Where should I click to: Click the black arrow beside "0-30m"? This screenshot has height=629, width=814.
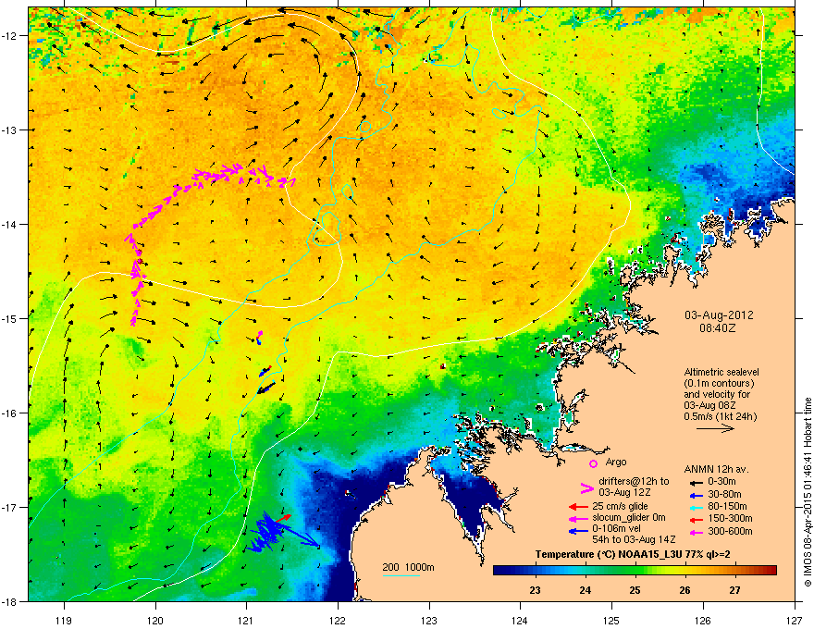click(x=695, y=483)
